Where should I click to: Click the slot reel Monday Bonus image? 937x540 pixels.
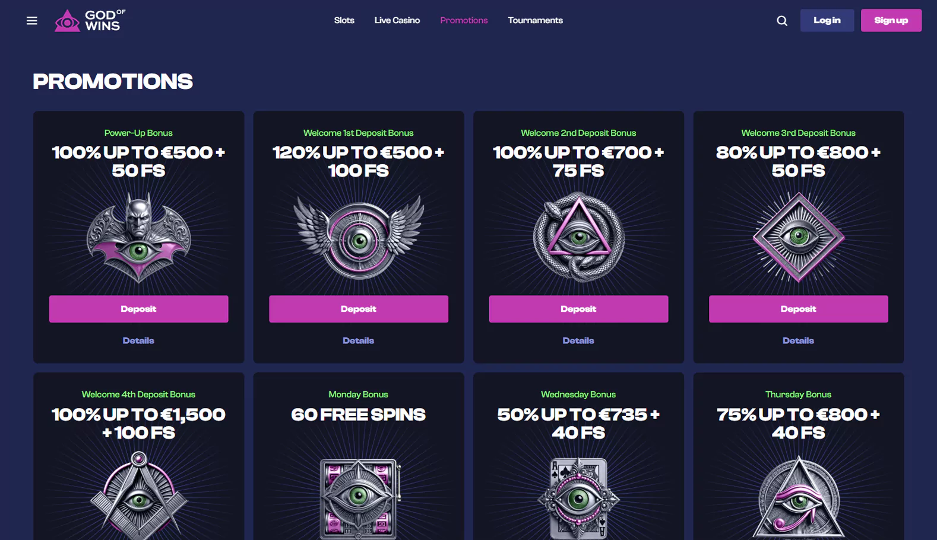click(x=359, y=499)
